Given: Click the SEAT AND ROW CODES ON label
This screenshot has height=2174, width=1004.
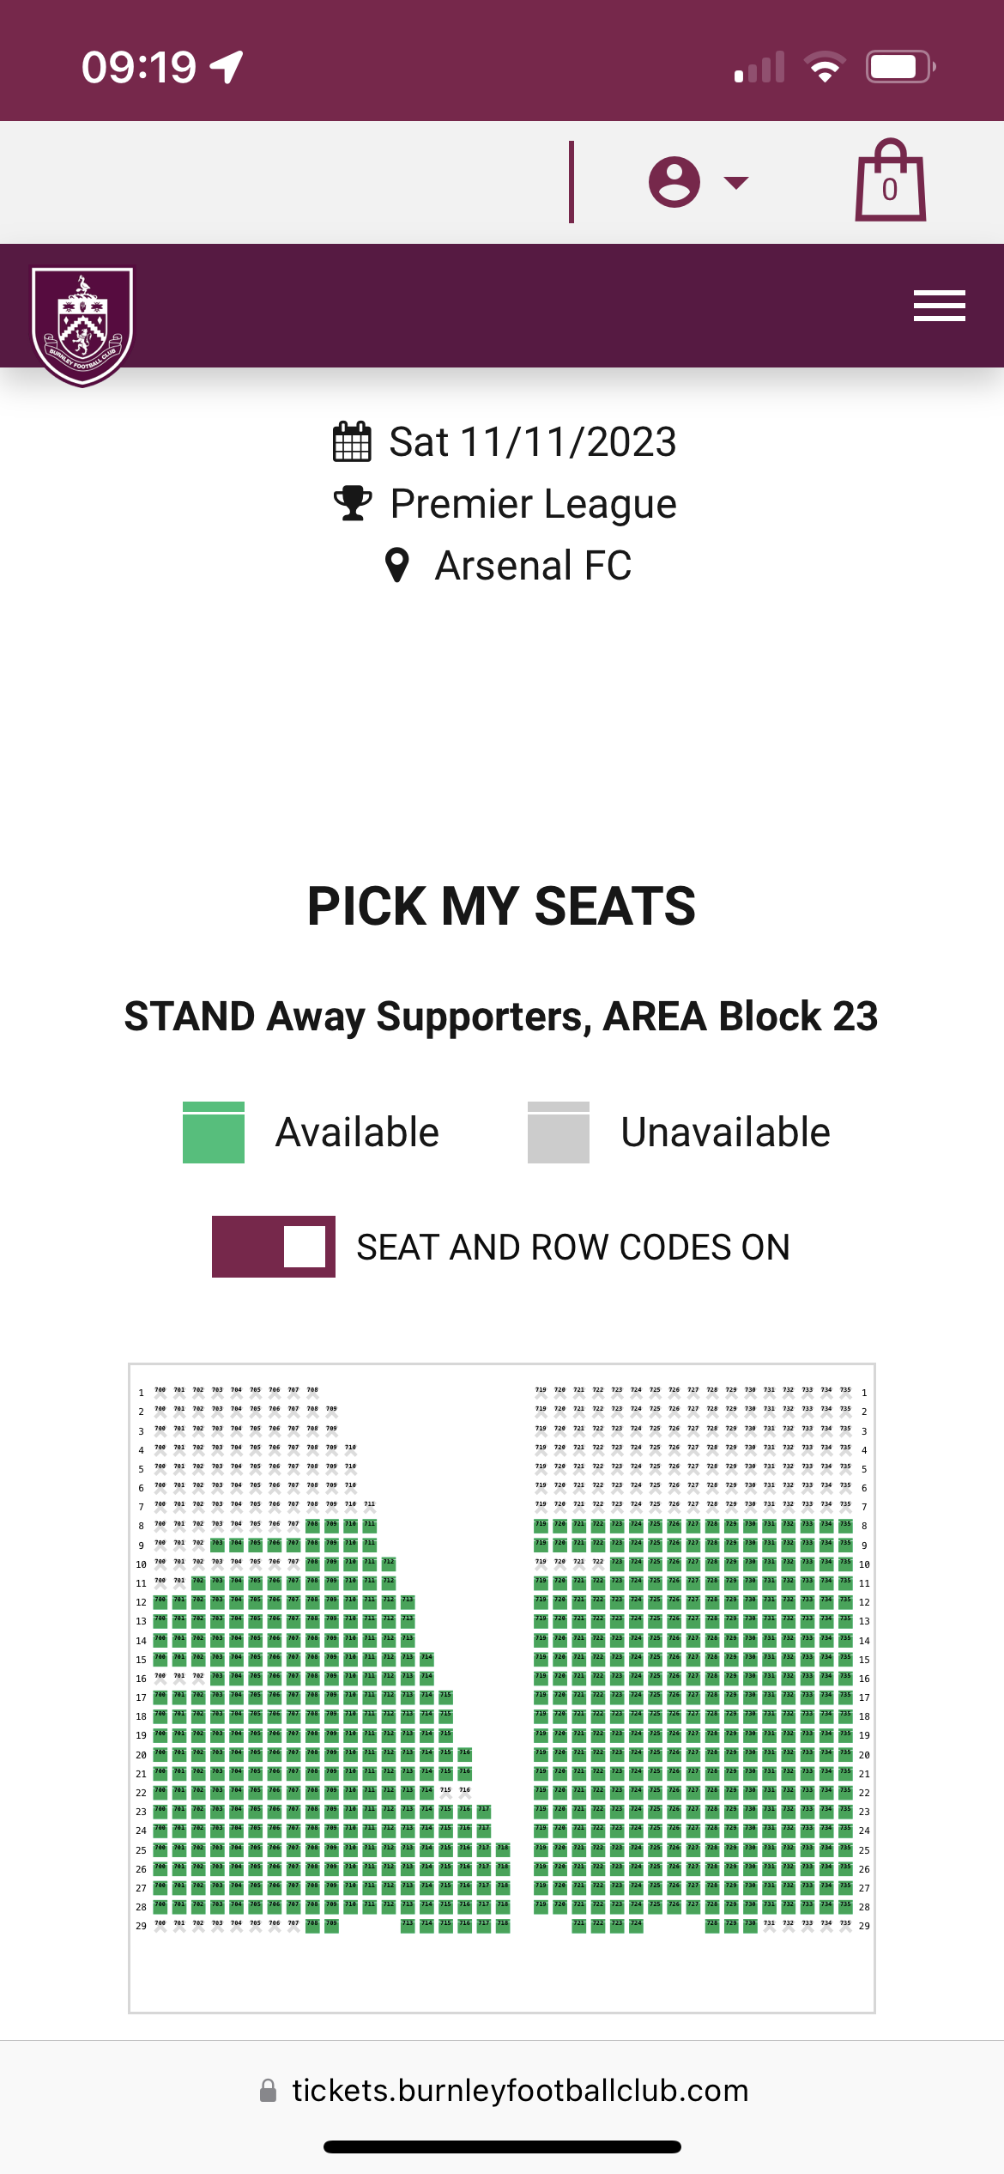Looking at the screenshot, I should click(572, 1247).
